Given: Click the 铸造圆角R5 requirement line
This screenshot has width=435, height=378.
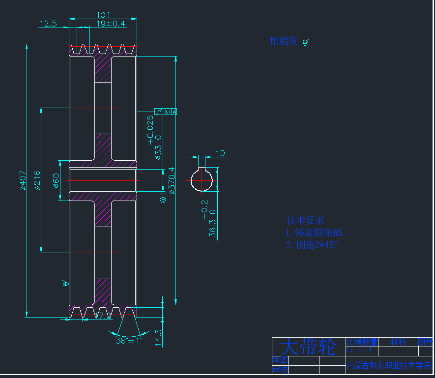Looking at the screenshot, I should pyautogui.click(x=314, y=233).
